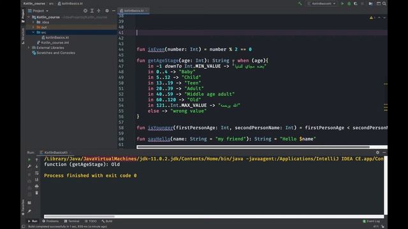Click Select Opened File target icon

pyautogui.click(x=85, y=11)
